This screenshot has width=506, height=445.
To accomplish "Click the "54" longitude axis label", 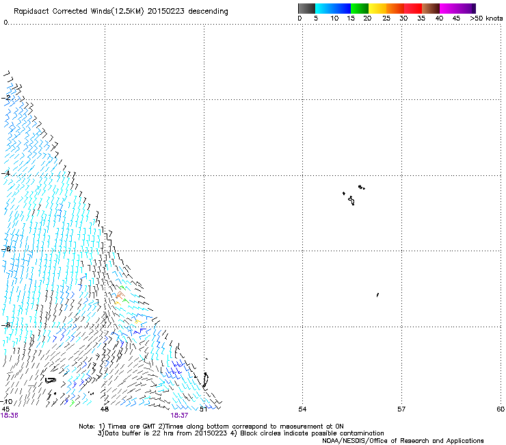I will (x=302, y=409).
